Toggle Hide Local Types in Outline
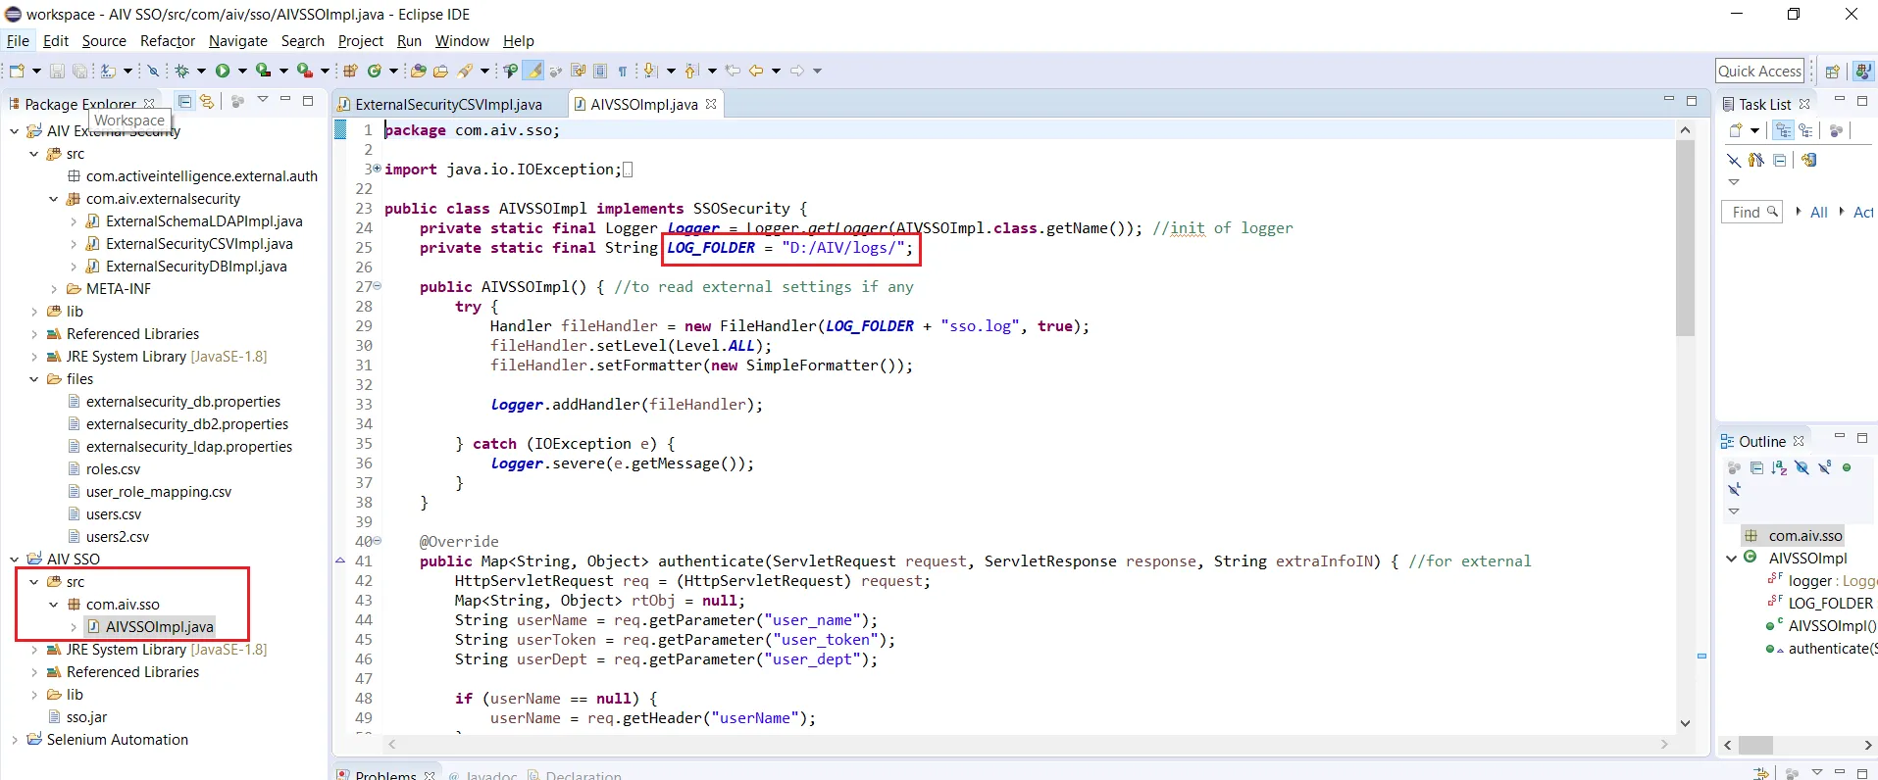This screenshot has height=780, width=1878. pyautogui.click(x=1734, y=489)
